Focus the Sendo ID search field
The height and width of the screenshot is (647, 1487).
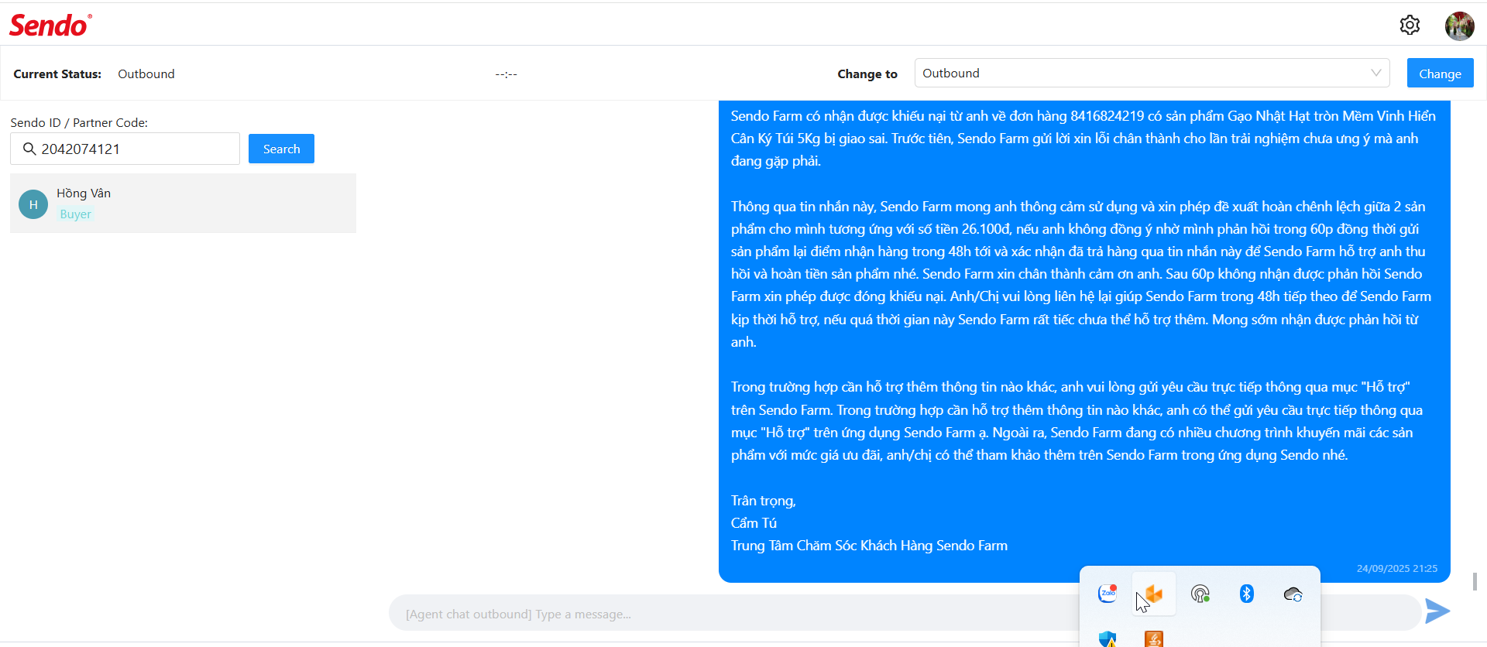click(125, 149)
